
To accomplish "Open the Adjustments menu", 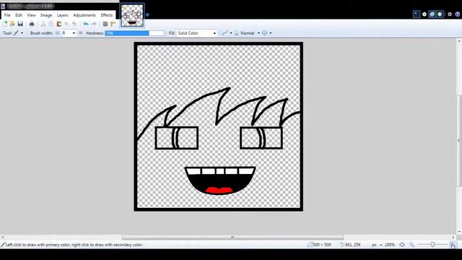I will [84, 15].
